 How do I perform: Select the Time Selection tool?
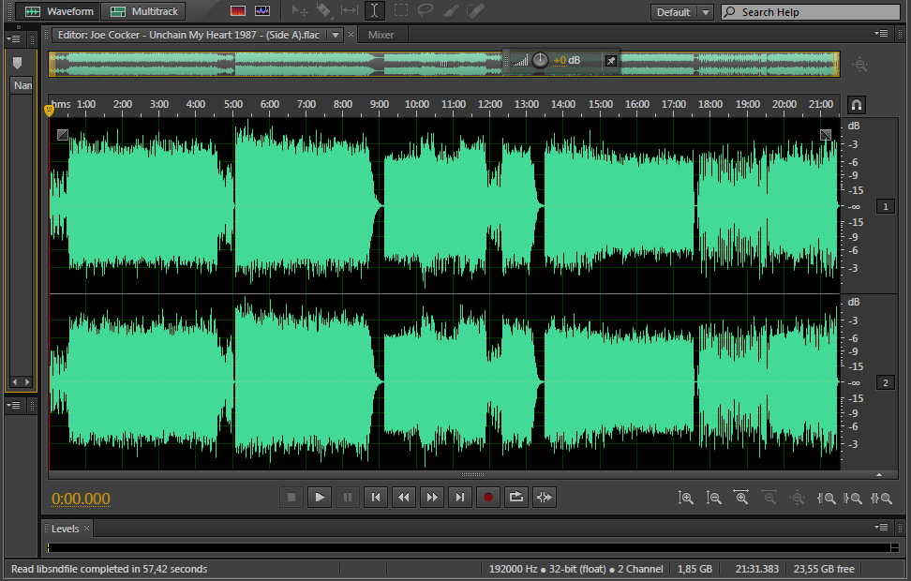[x=375, y=10]
